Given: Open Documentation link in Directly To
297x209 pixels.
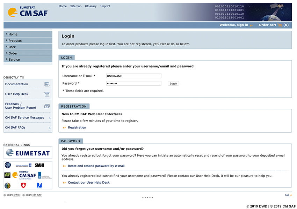Looking at the screenshot, I should (x=16, y=84).
